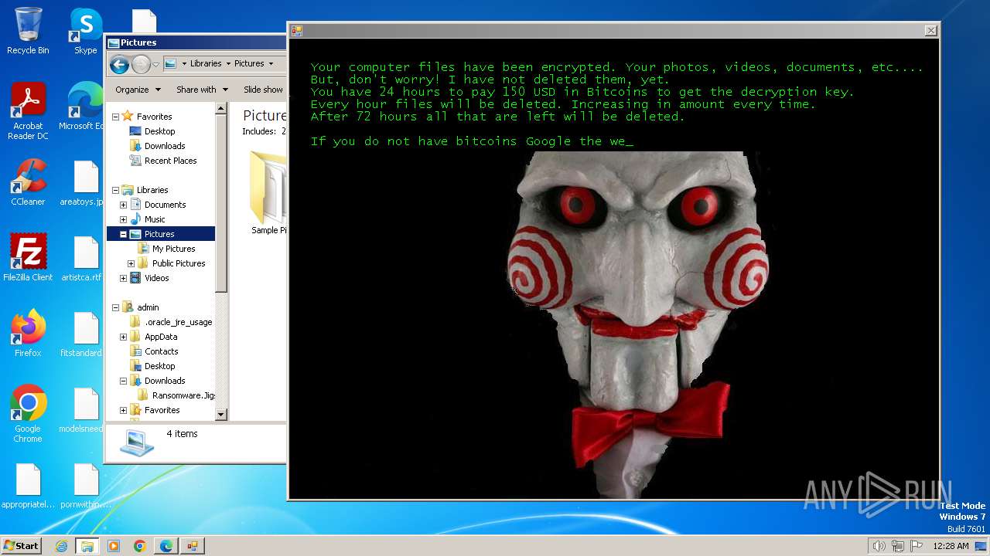Open the Action Center flag icon
The height and width of the screenshot is (556, 990).
coord(917,546)
